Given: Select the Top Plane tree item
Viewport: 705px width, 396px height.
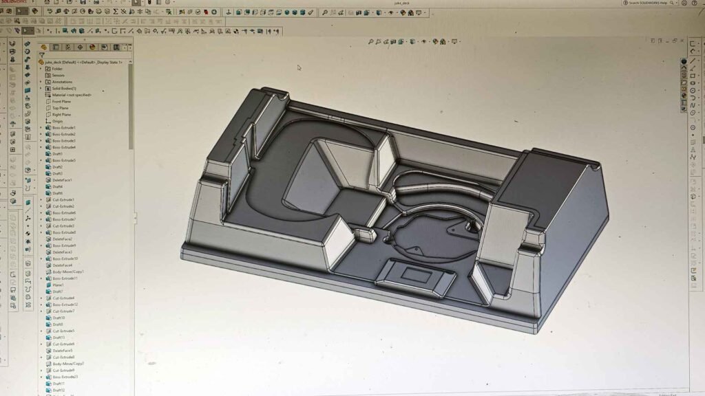Looking at the screenshot, I should (60, 108).
